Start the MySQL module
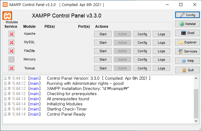 coord(103,43)
